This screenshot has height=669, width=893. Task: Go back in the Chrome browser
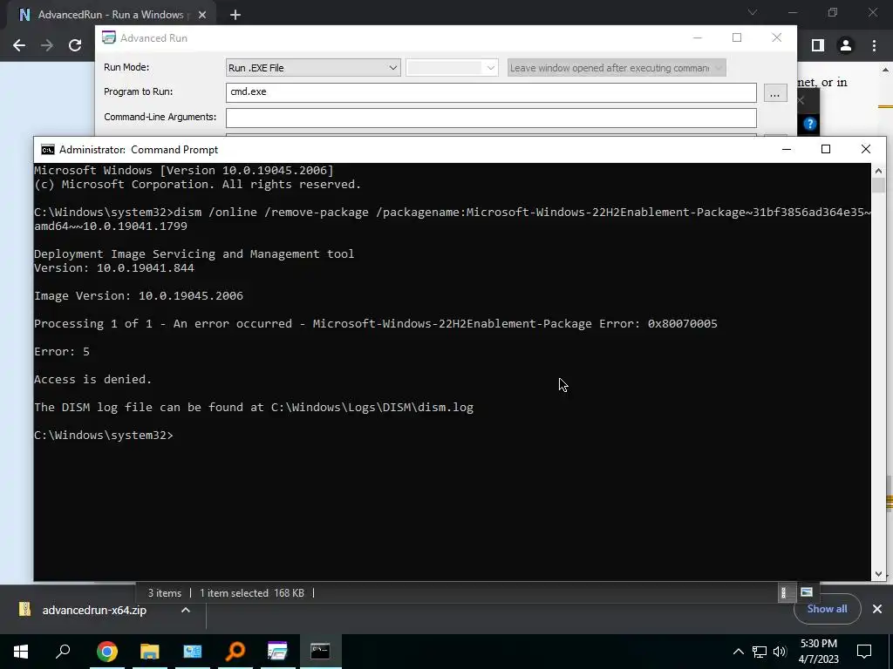point(19,45)
